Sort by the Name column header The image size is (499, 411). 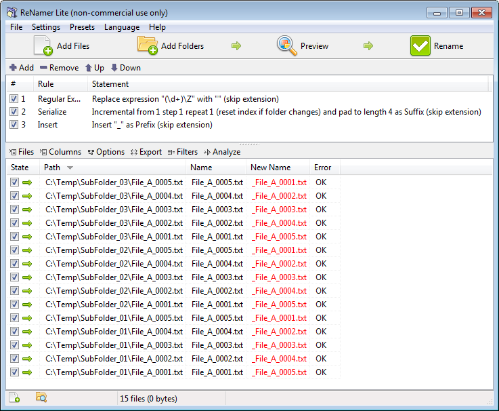click(x=216, y=168)
